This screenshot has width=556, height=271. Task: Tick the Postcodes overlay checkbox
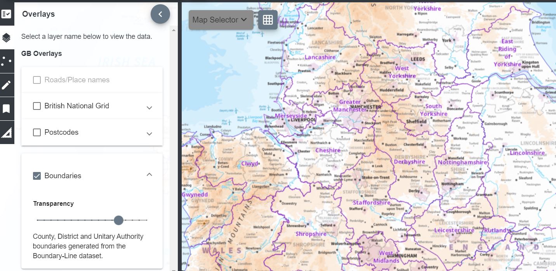coord(37,132)
